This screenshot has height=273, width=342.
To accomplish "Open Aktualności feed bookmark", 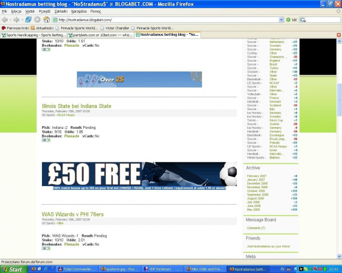I will coord(42,28).
